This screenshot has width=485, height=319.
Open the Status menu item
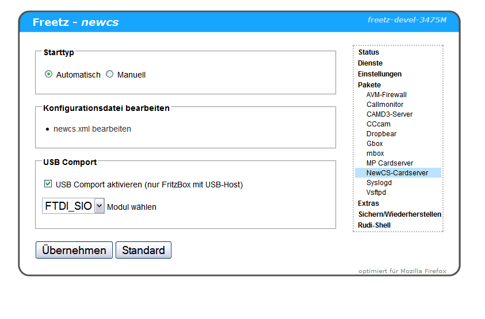point(368,52)
